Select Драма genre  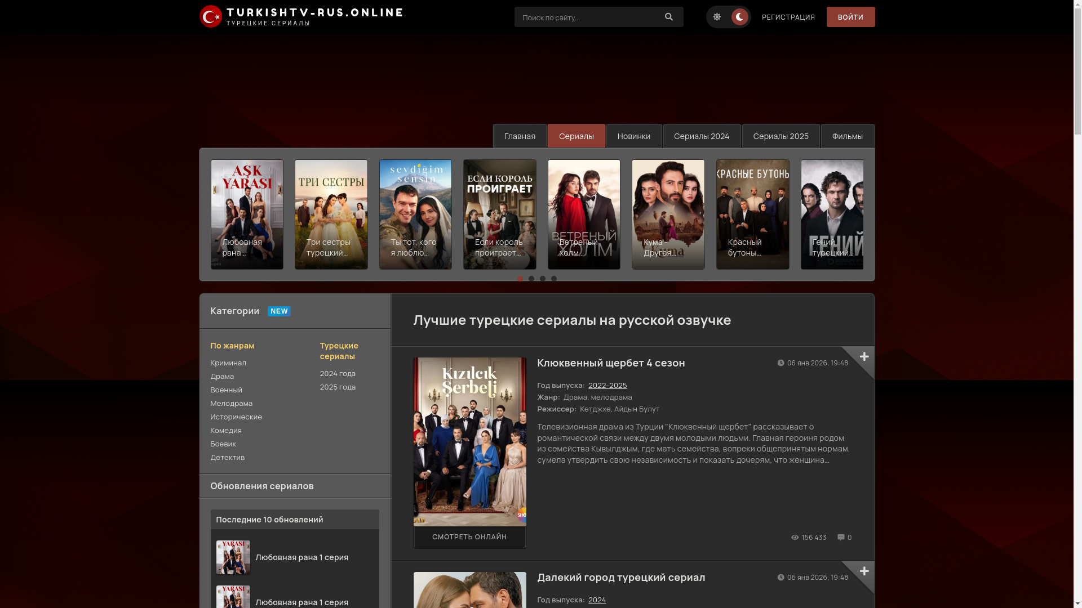[222, 377]
